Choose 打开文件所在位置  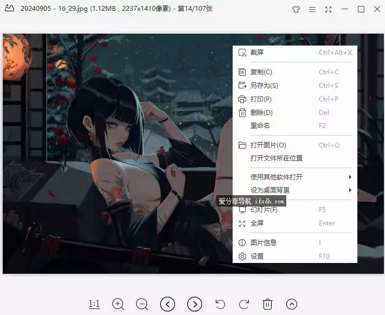point(295,158)
